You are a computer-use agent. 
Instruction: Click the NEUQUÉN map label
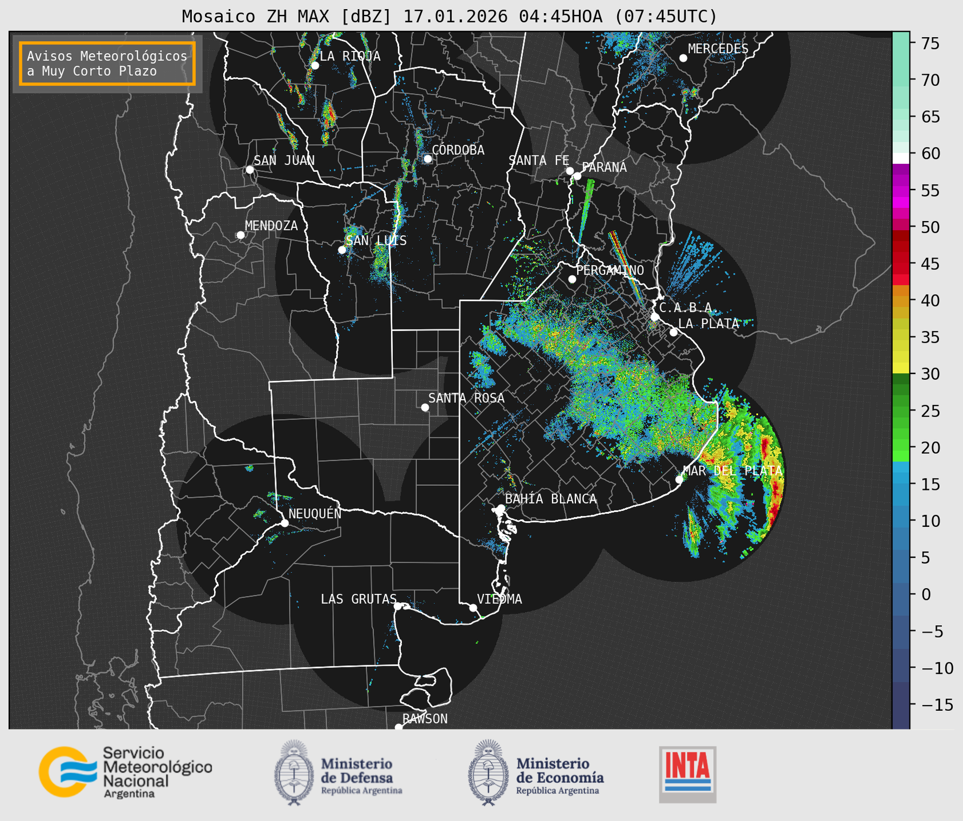coord(315,513)
